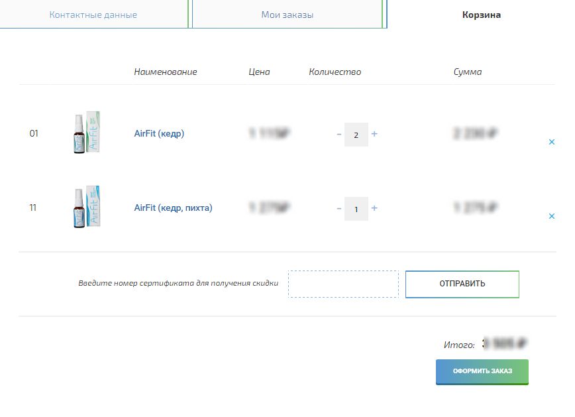Click row number 11
Image resolution: width=575 pixels, height=417 pixels.
pyautogui.click(x=33, y=208)
